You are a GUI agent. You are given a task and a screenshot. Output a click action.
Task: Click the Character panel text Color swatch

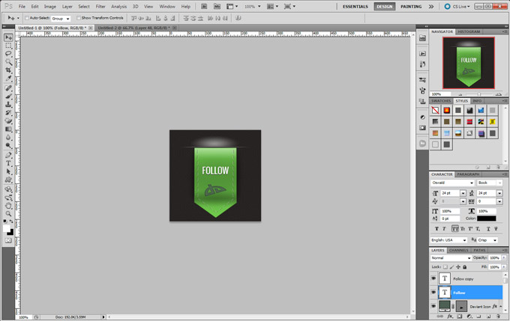487,218
